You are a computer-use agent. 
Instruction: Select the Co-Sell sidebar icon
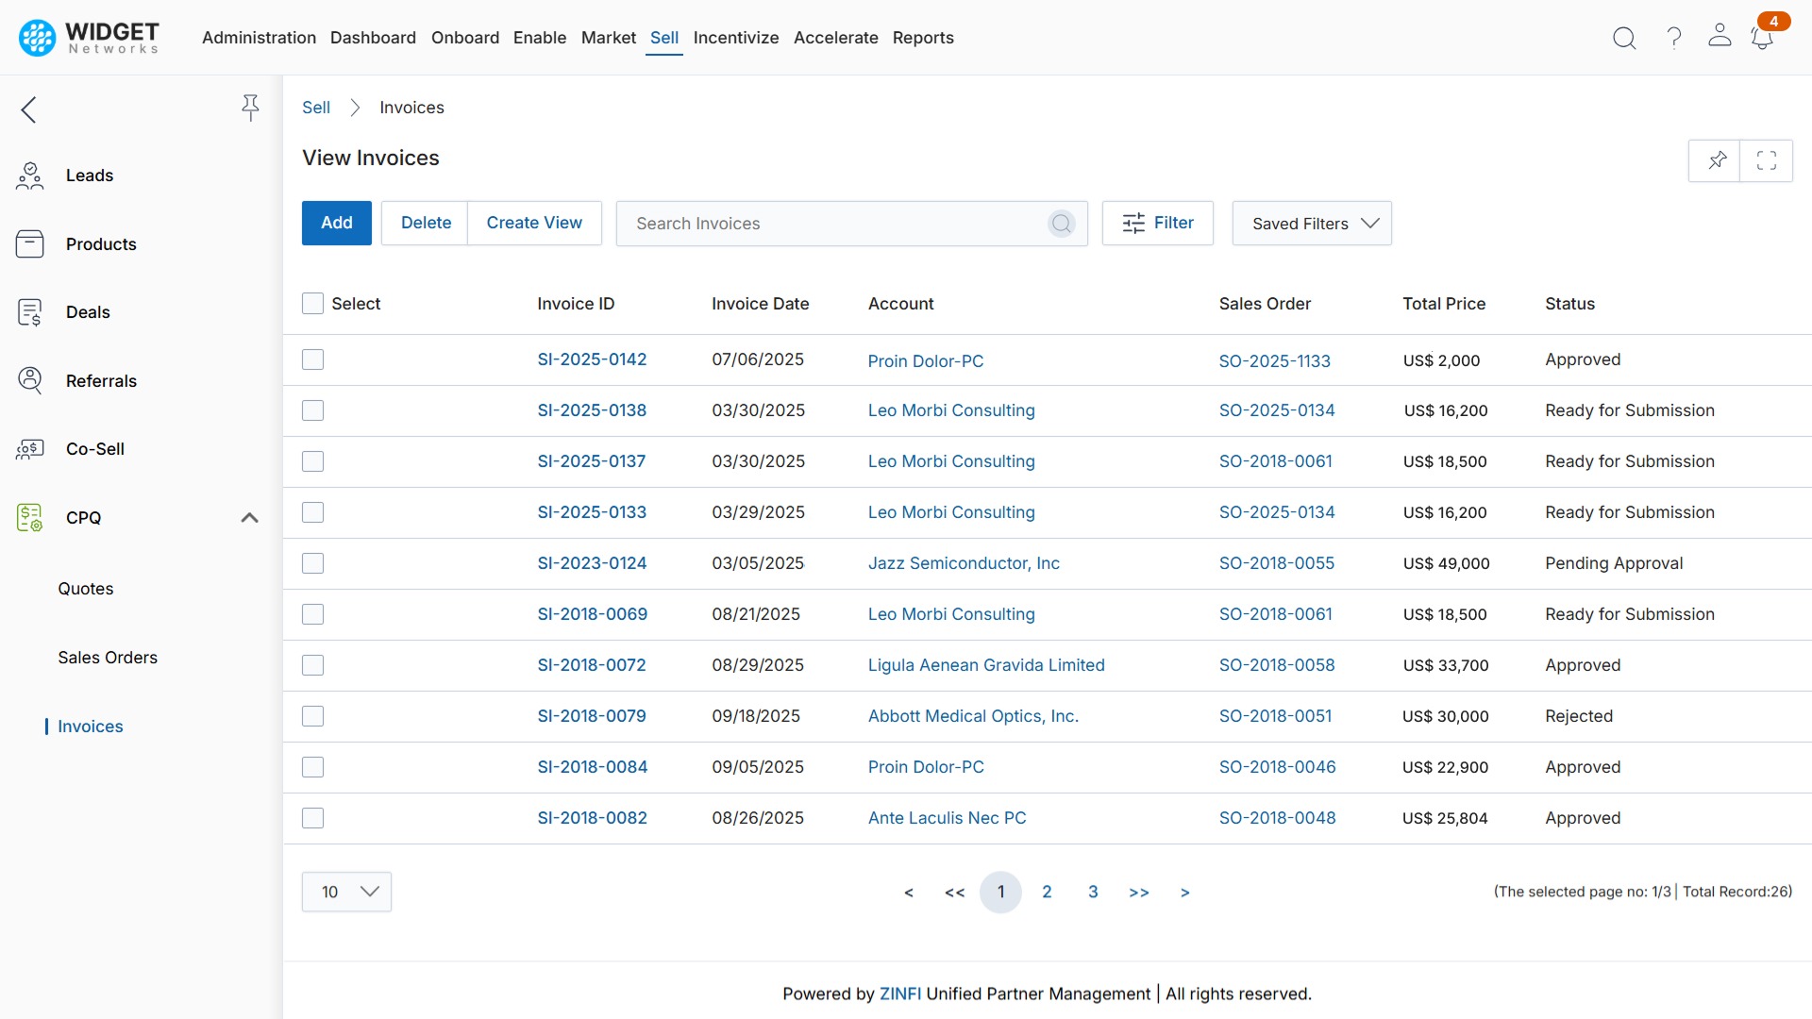pyautogui.click(x=29, y=449)
